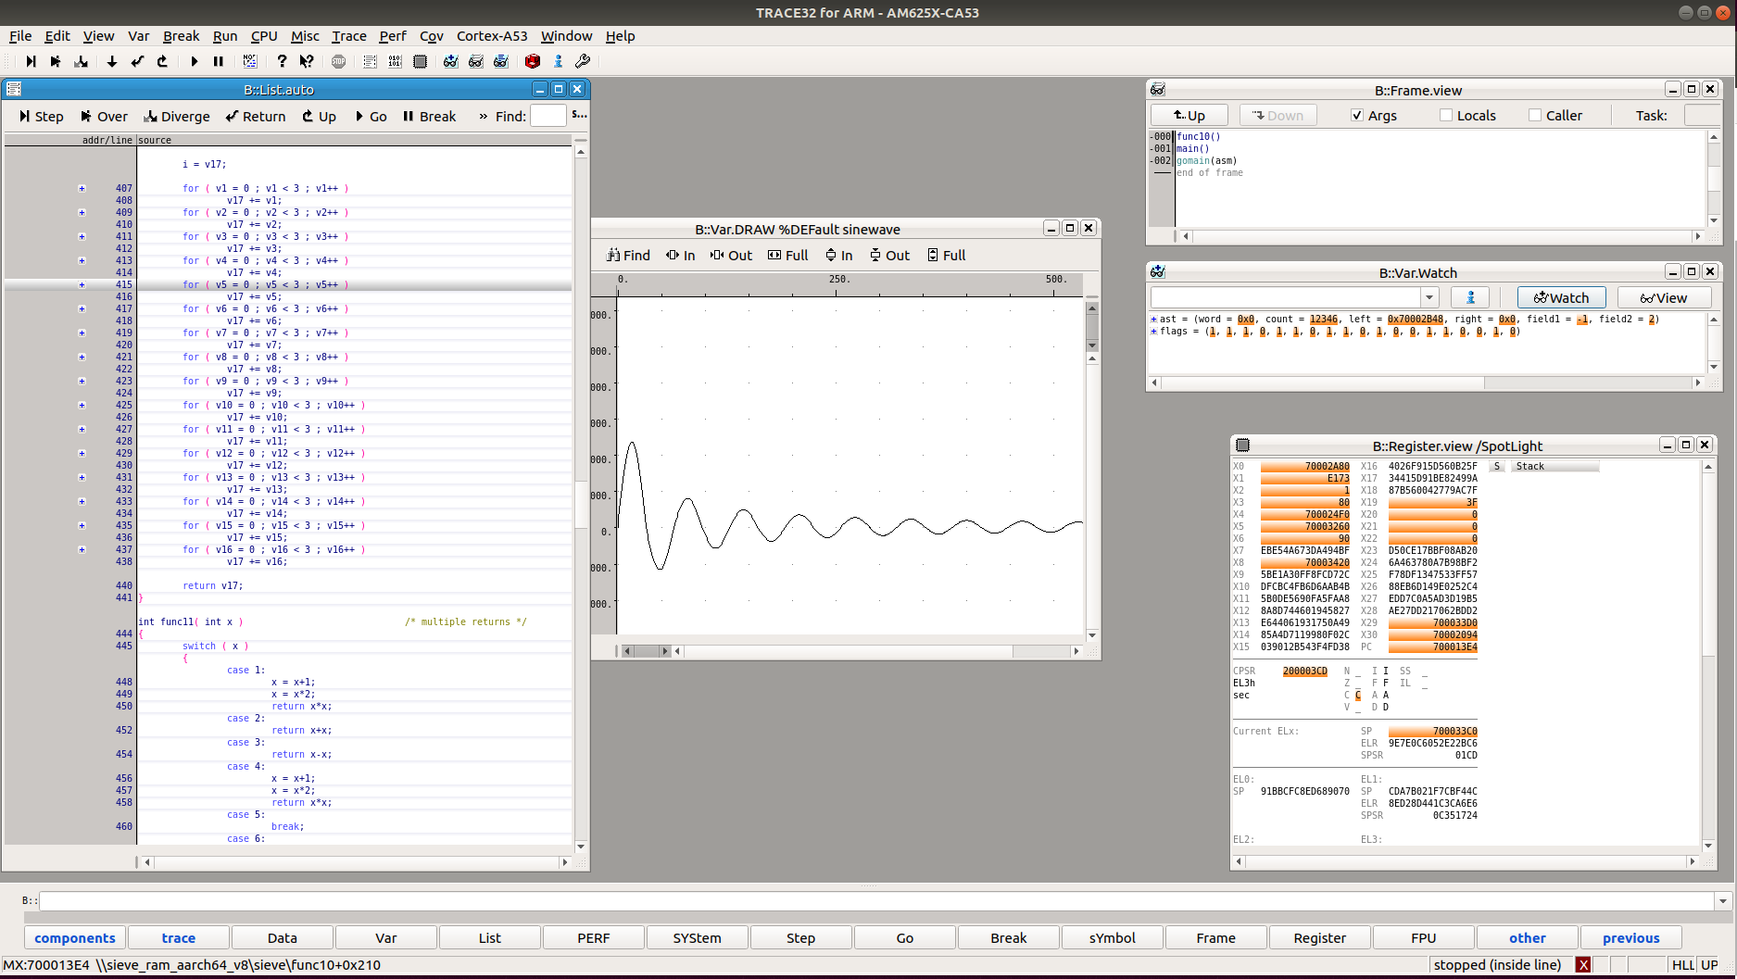Click the List.auto window title icon
Screen dimensions: 1737x979
coord(14,89)
